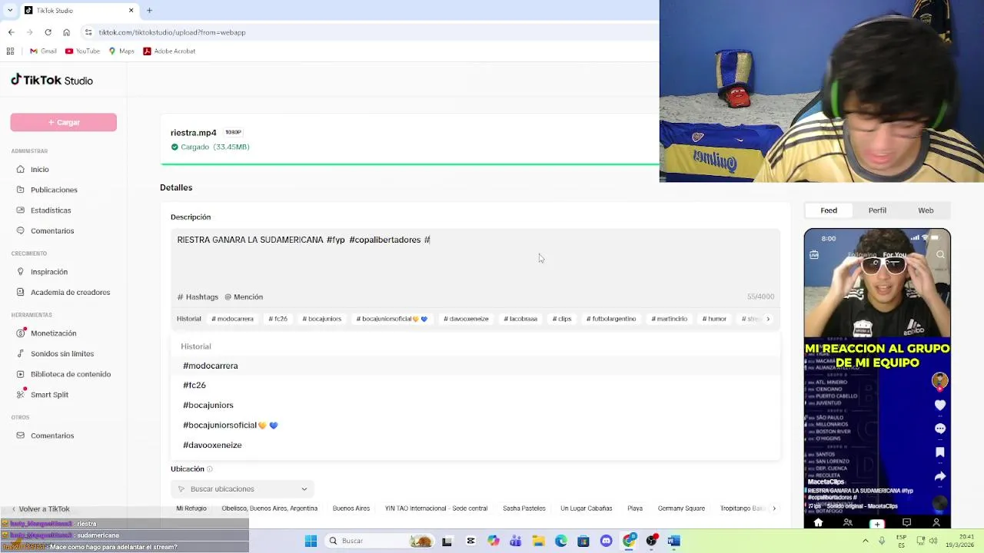Click the LIVE icon in phone preview
The image size is (984, 553).
click(814, 255)
